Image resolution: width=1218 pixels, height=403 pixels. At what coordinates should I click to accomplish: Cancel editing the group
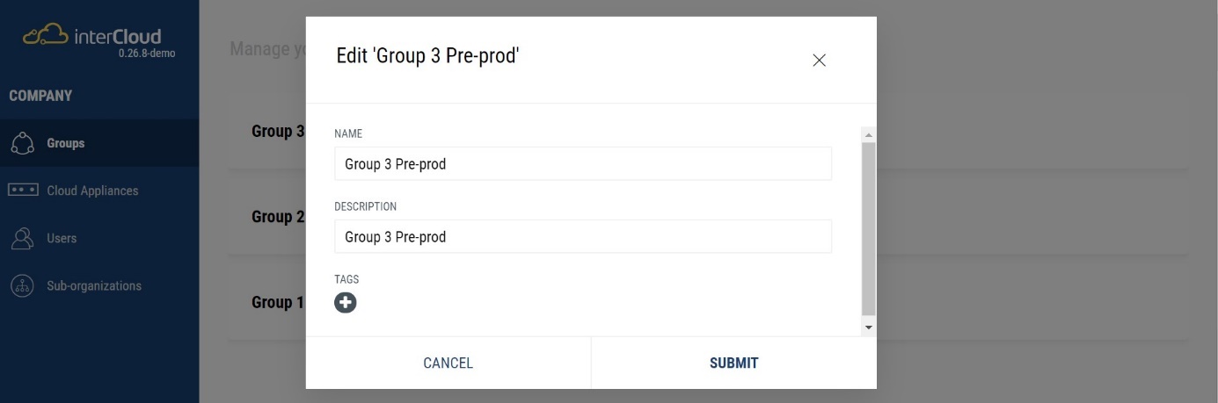click(448, 363)
